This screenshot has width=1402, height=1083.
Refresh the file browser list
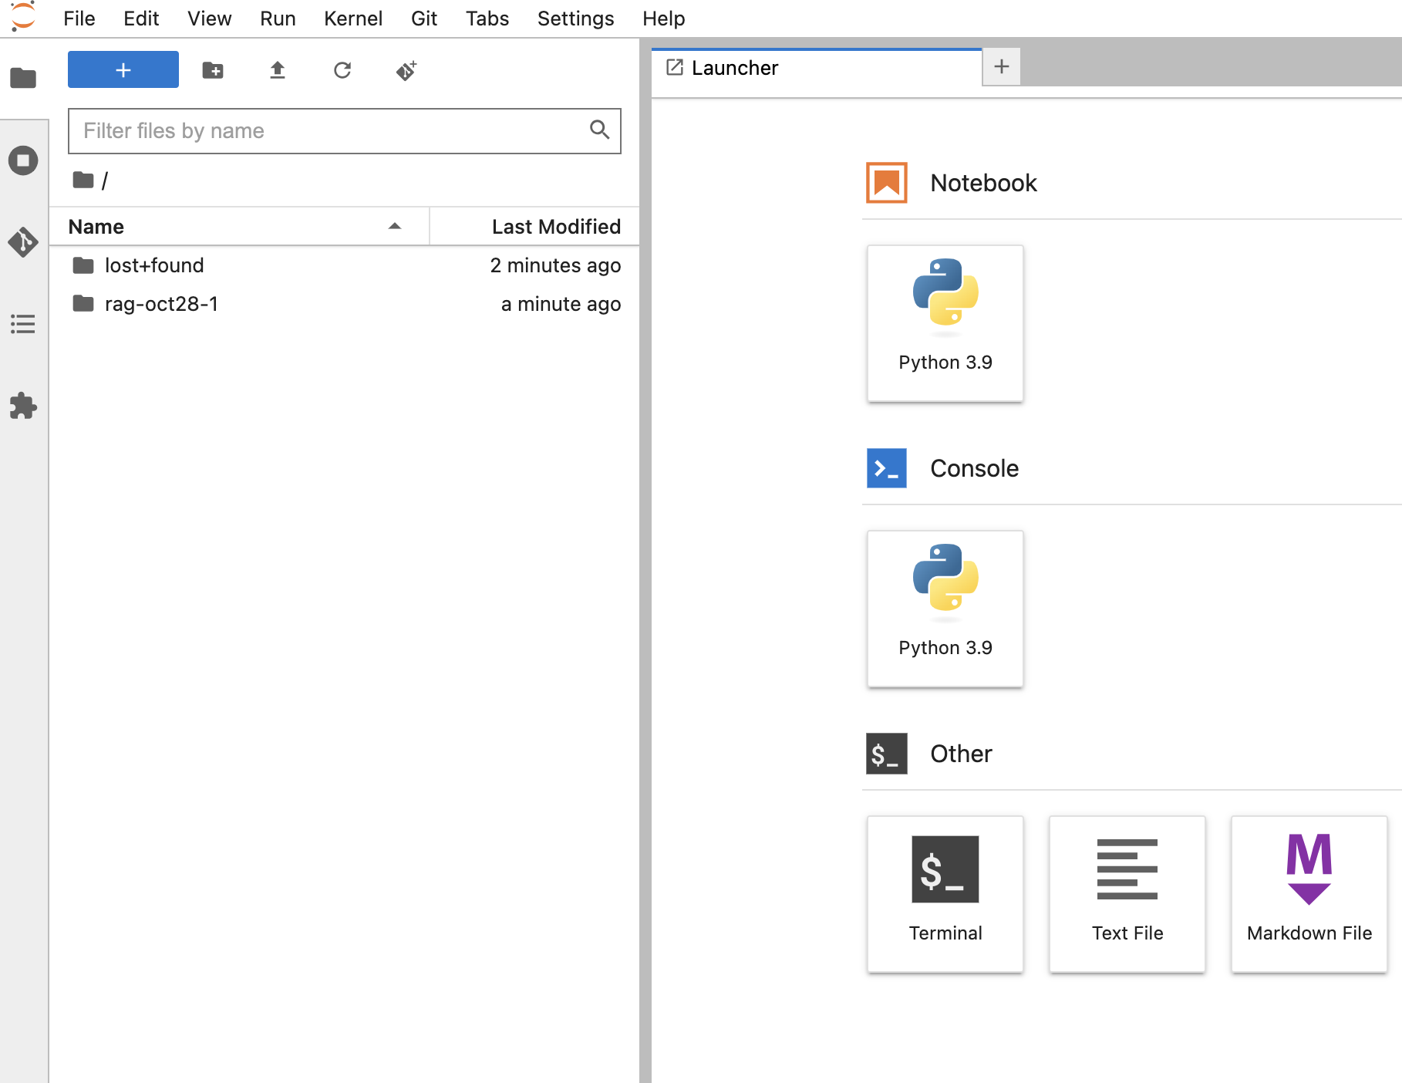[x=342, y=70]
